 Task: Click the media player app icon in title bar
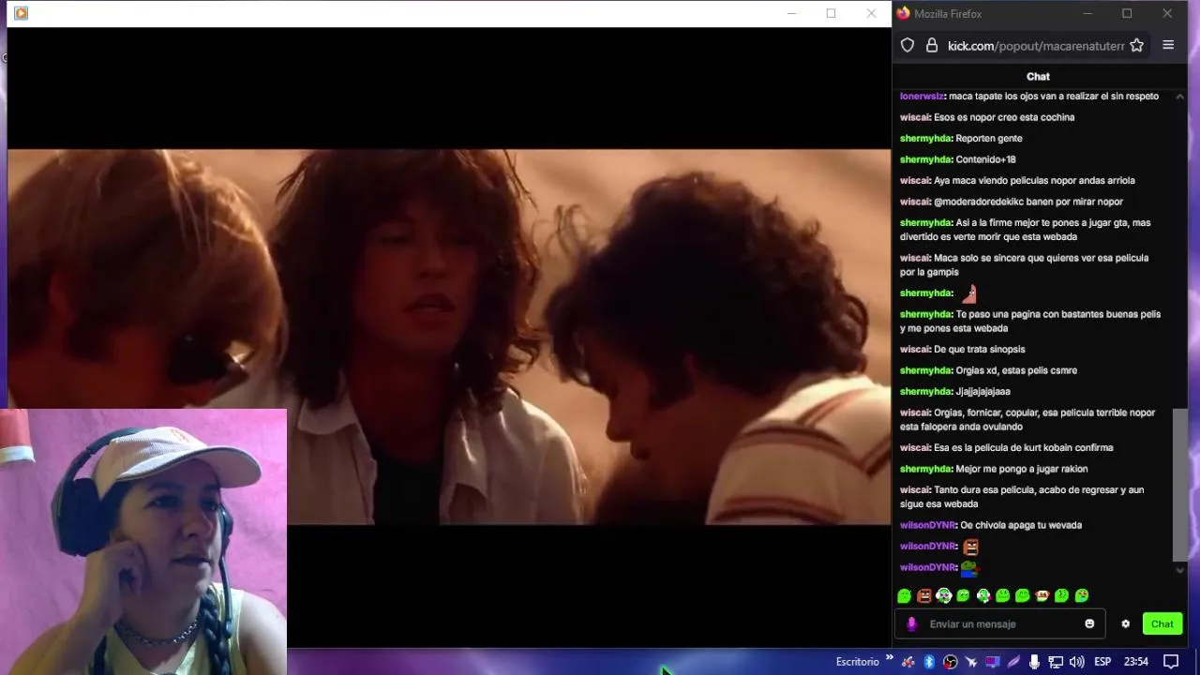[x=21, y=13]
